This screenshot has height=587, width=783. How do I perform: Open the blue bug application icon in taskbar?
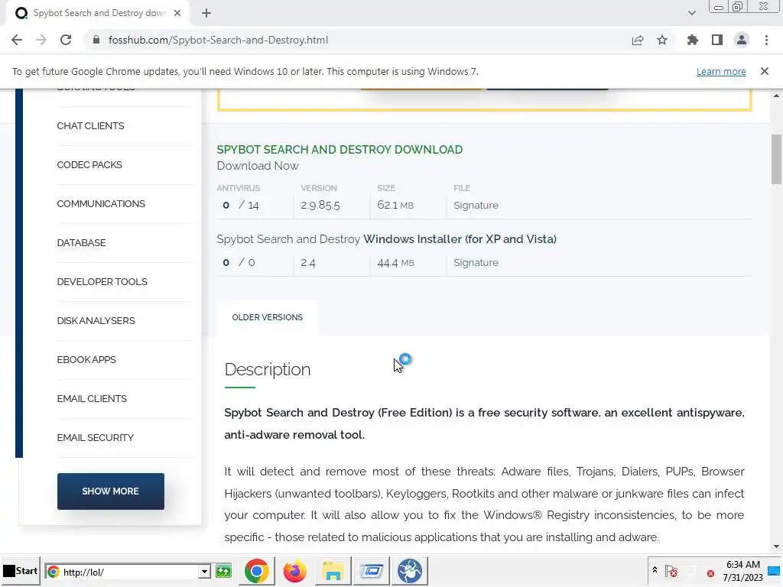(410, 571)
